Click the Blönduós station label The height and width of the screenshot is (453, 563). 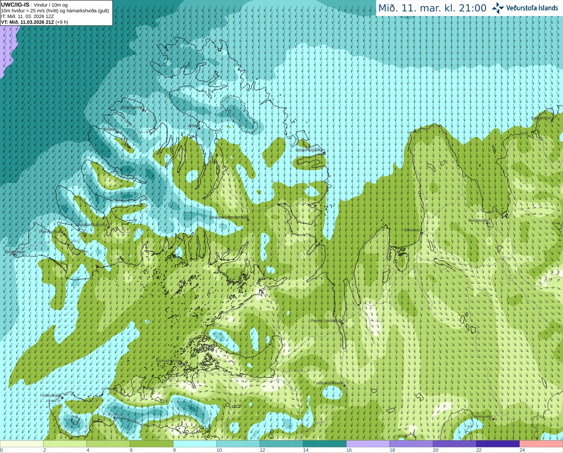pos(413,230)
